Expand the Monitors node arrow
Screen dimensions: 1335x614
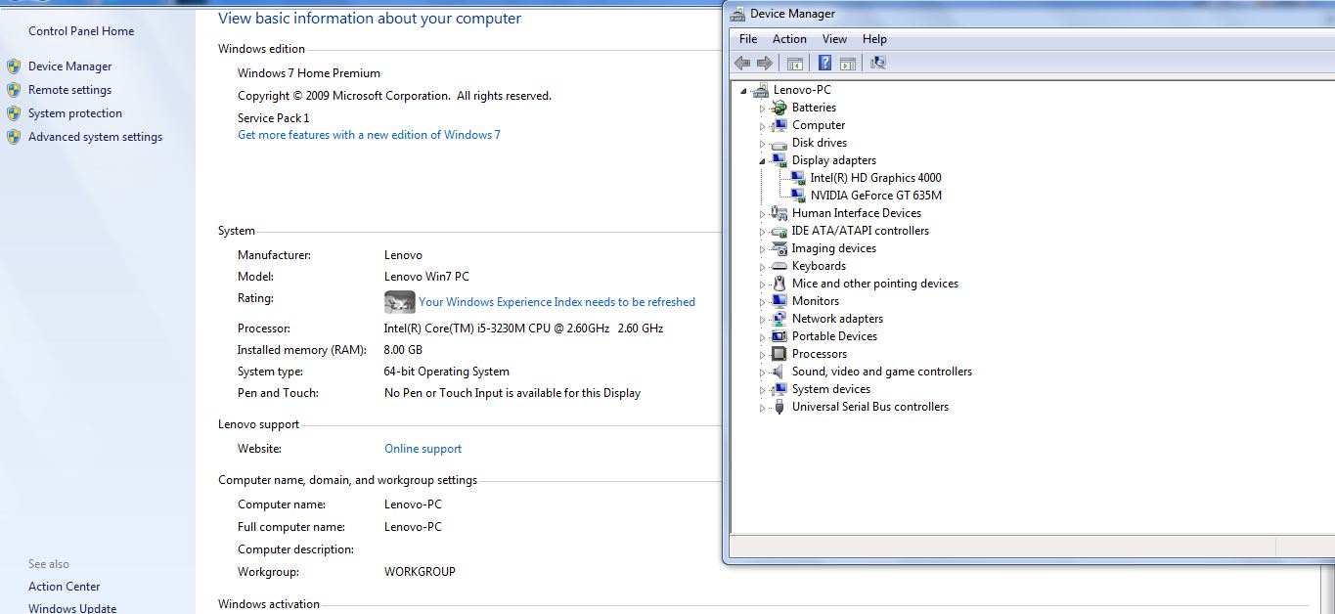pyautogui.click(x=763, y=302)
